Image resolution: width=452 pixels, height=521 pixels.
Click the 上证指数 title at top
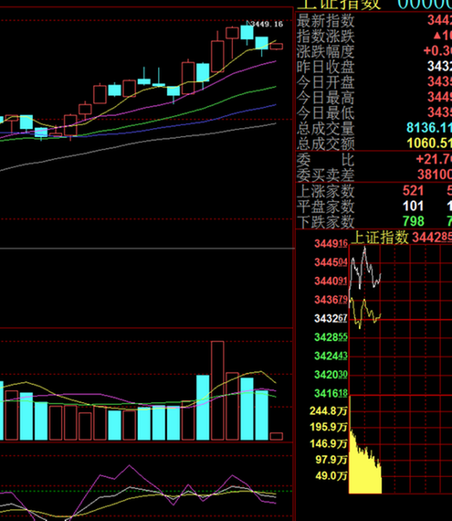pyautogui.click(x=339, y=5)
